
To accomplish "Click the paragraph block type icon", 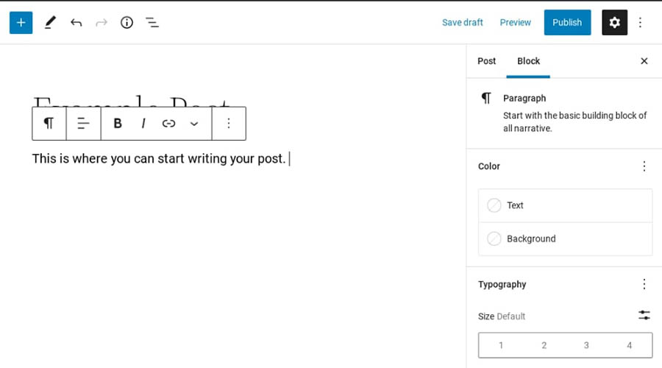I will tap(49, 124).
